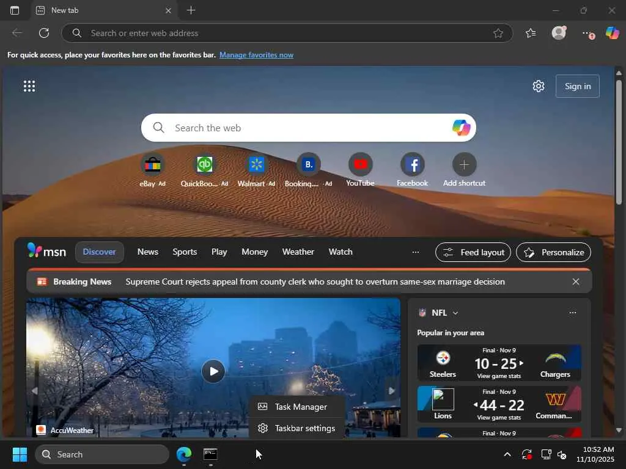The image size is (626, 469).
Task: Open the apps grid launcher
Action: pos(29,85)
